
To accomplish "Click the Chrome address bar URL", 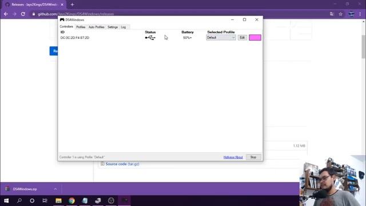I will (x=76, y=14).
